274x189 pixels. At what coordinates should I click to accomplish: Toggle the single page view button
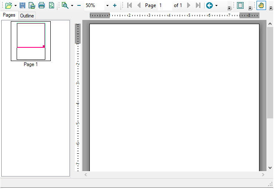coord(240,6)
